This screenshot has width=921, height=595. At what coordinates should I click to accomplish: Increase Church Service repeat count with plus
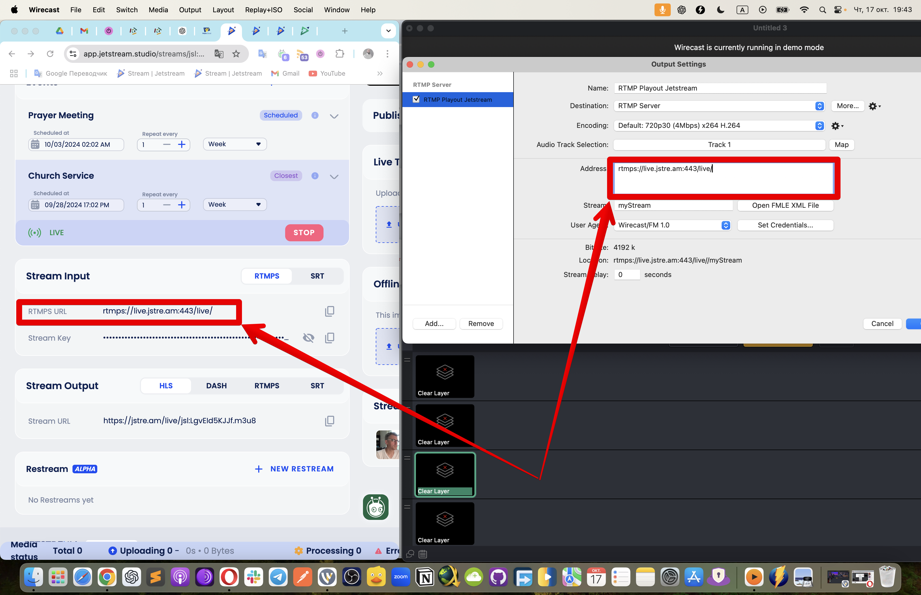click(182, 205)
